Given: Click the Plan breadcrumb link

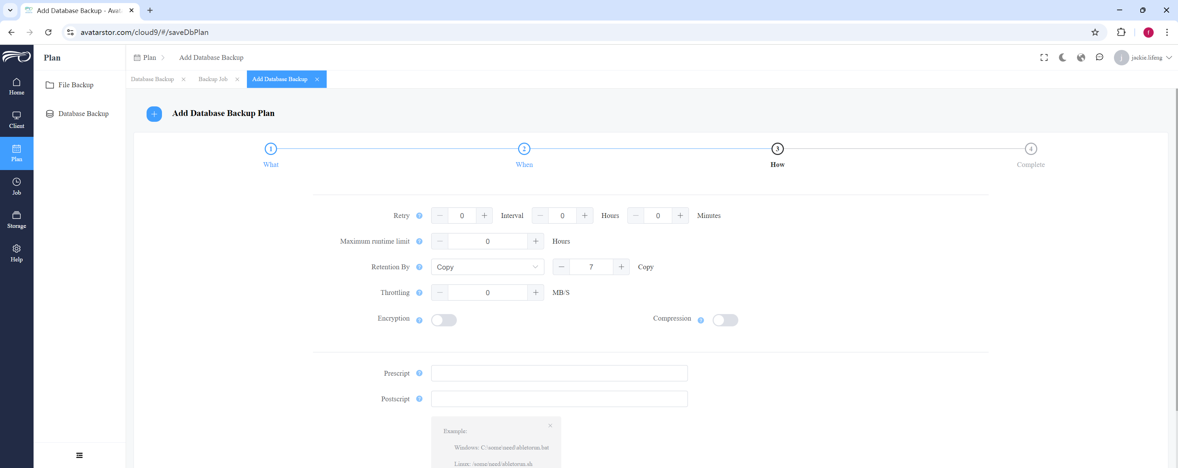Looking at the screenshot, I should click(x=149, y=57).
